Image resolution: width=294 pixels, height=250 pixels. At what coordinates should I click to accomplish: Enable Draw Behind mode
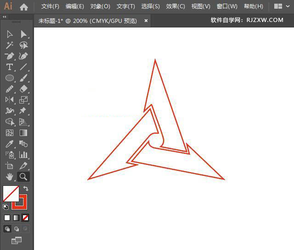click(x=17, y=229)
